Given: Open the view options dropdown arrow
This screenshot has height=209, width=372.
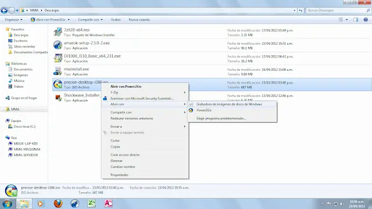Looking at the screenshot, I should pos(346,20).
